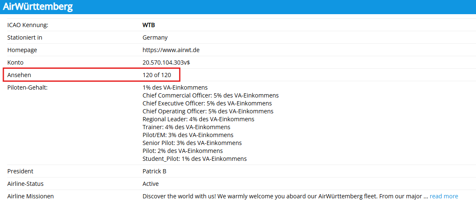The height and width of the screenshot is (210, 476).
Task: Click the Regional Leader salary line
Action: point(198,119)
